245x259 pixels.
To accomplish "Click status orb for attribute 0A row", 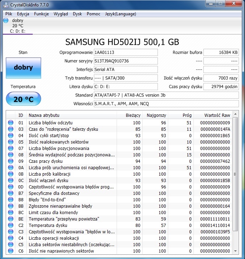I will pyautogui.click(x=11, y=167).
